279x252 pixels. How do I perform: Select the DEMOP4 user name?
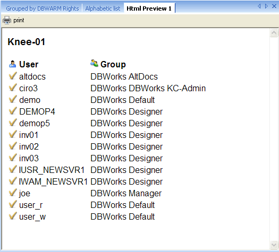tap(37, 112)
